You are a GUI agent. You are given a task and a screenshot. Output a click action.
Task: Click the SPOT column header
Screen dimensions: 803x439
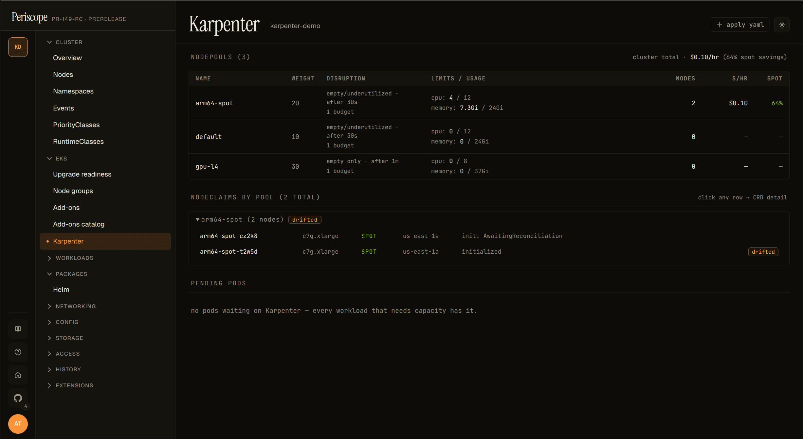click(x=775, y=78)
